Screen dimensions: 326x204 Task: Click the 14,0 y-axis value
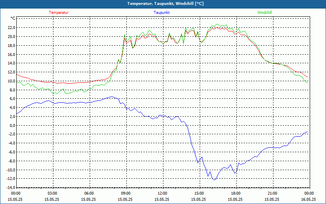click(11, 63)
